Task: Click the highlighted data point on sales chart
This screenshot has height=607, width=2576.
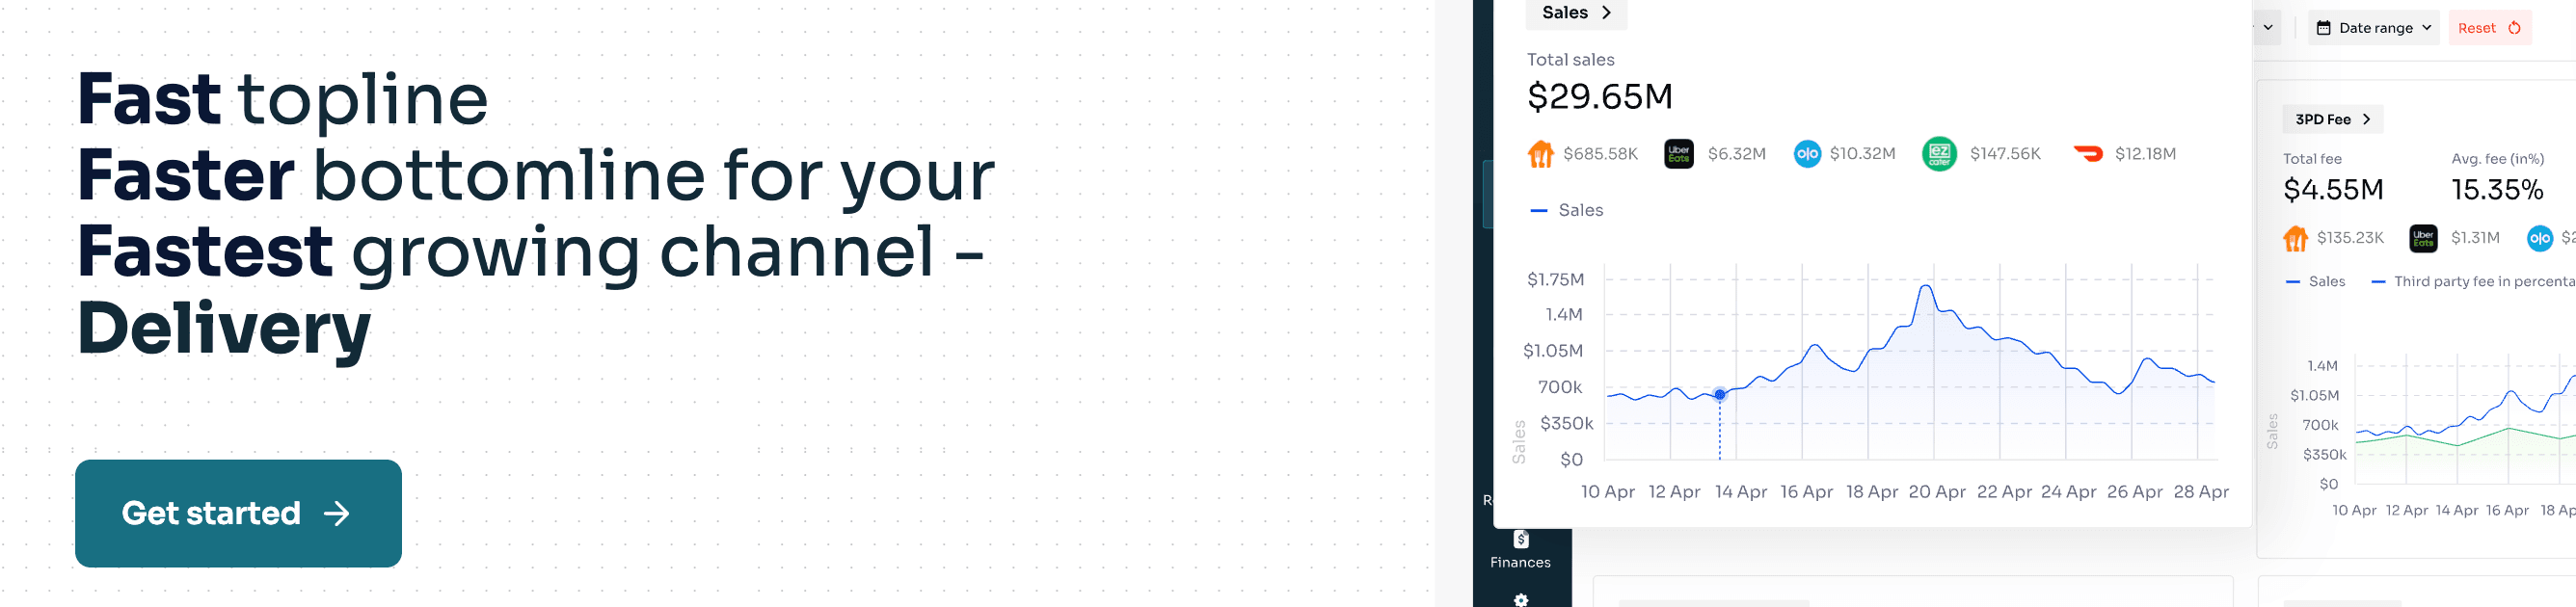Action: pos(1720,395)
